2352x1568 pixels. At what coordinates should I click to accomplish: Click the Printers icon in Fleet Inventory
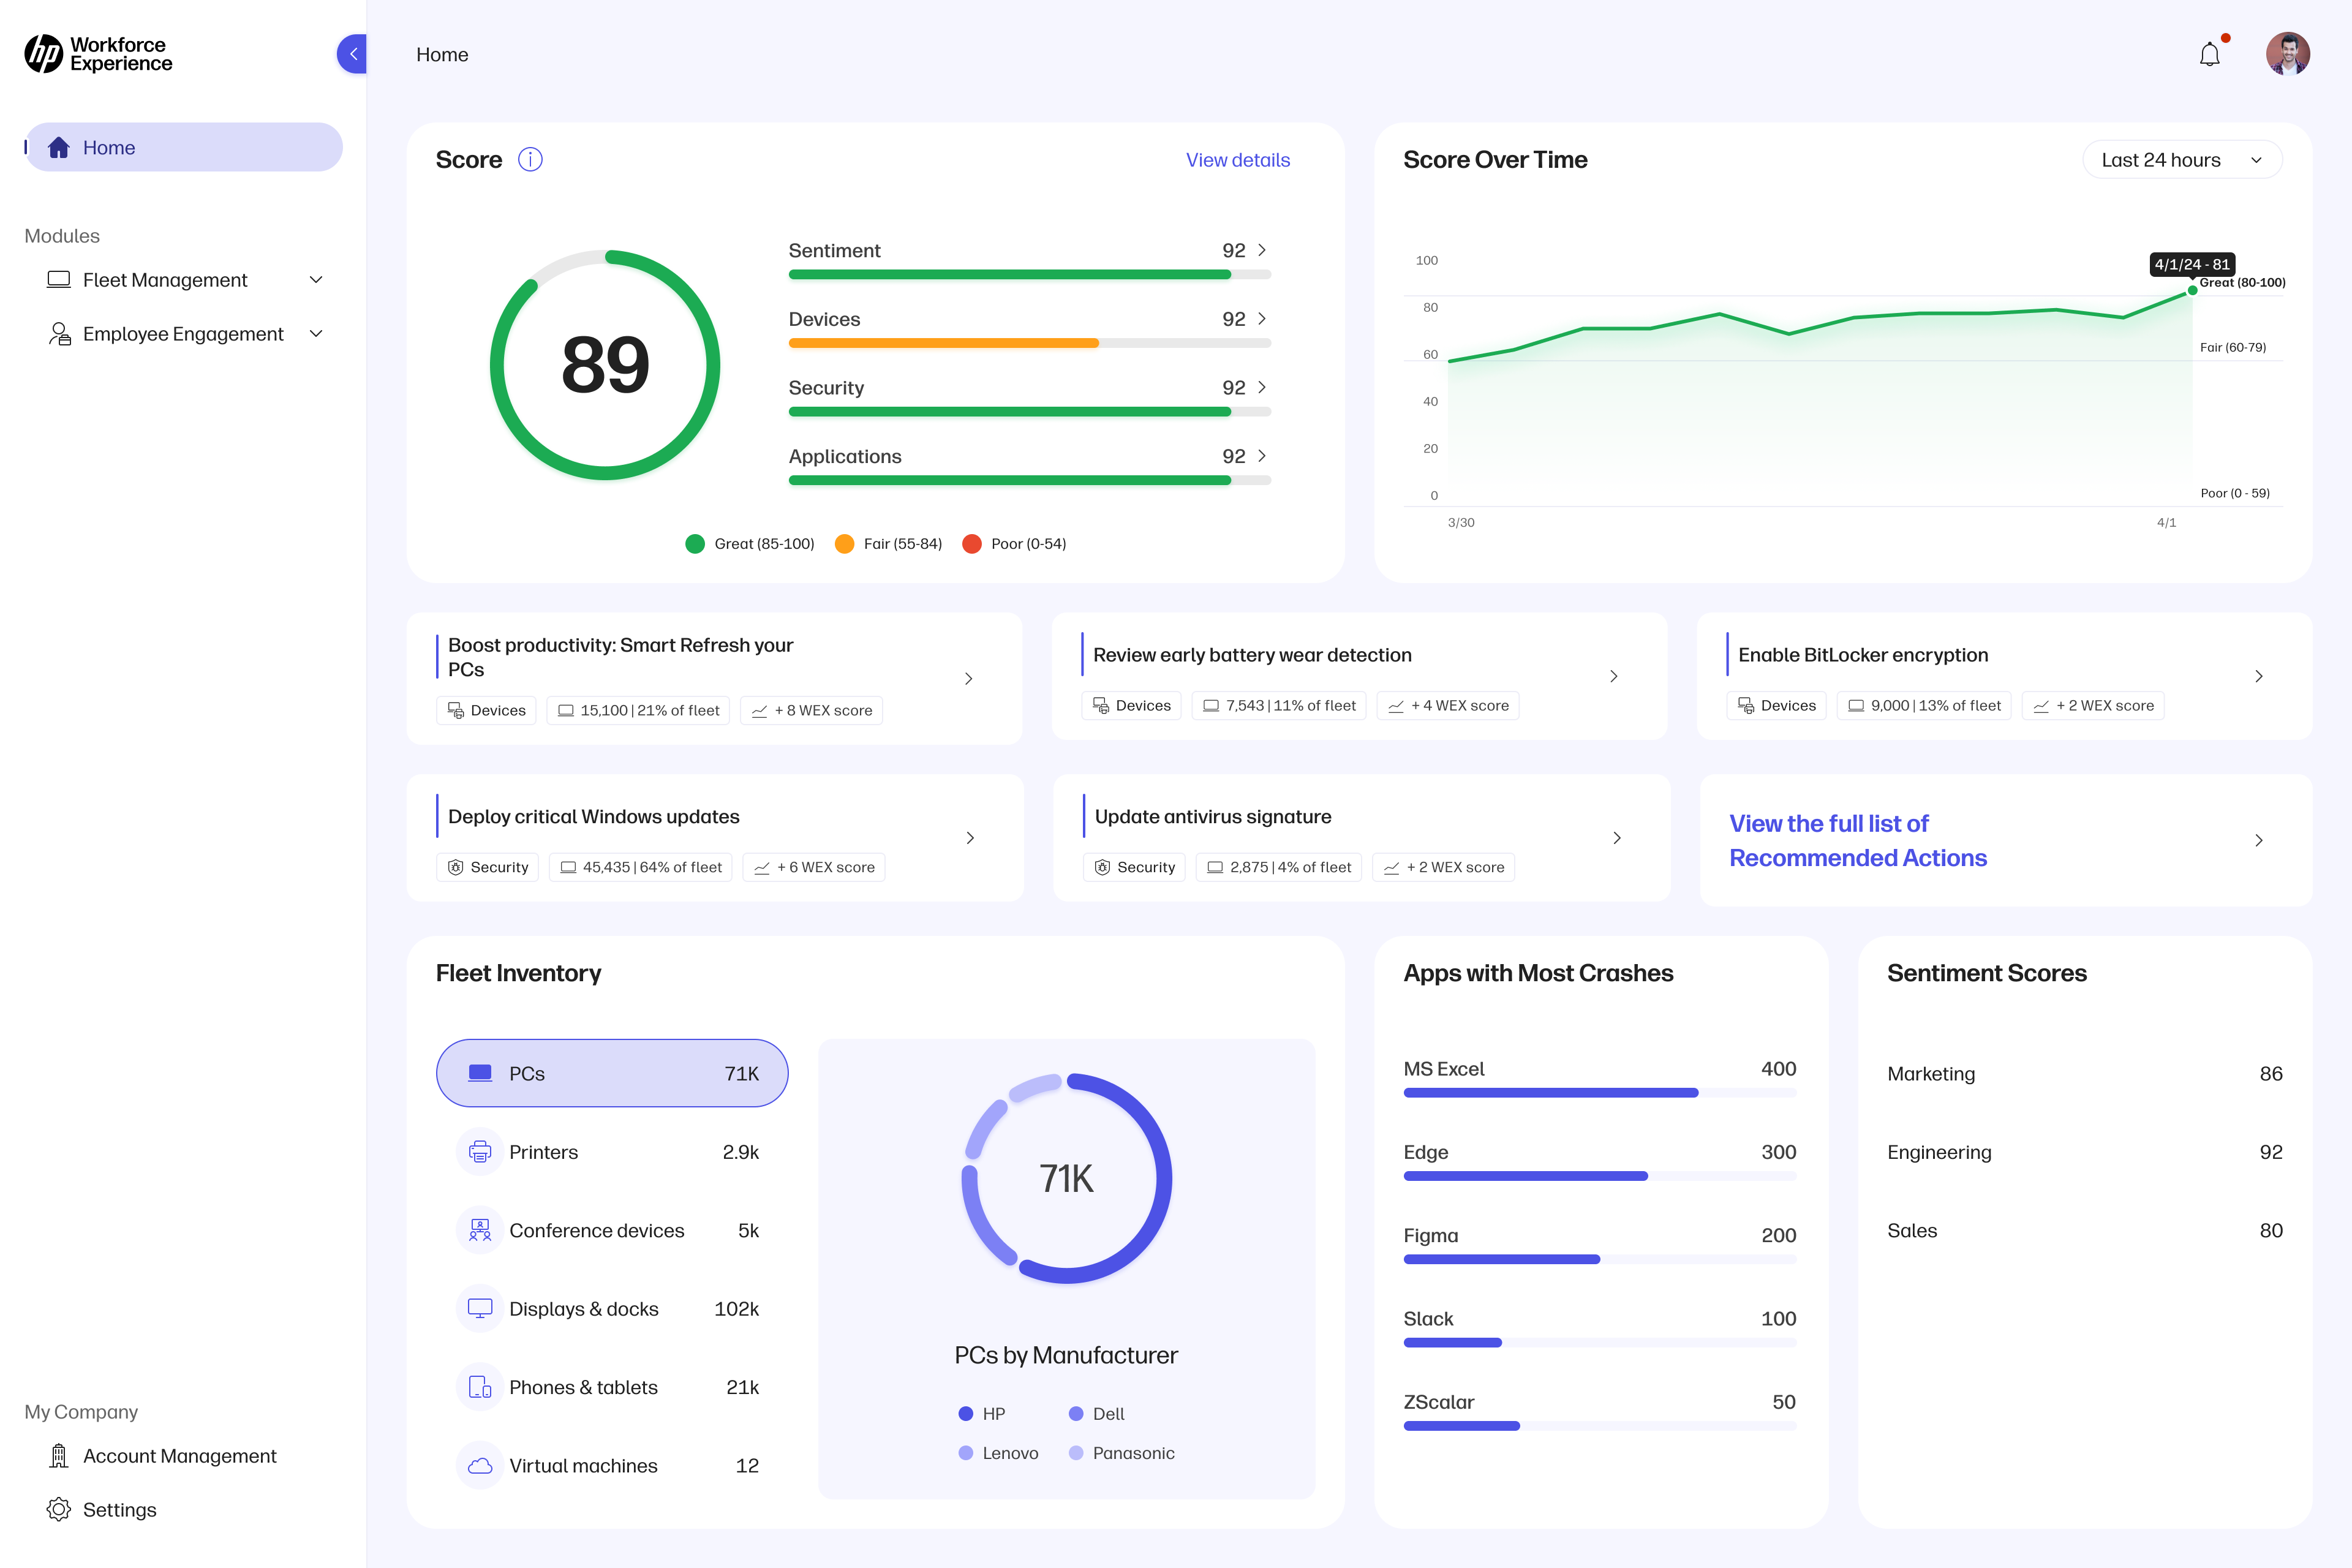click(x=480, y=1152)
